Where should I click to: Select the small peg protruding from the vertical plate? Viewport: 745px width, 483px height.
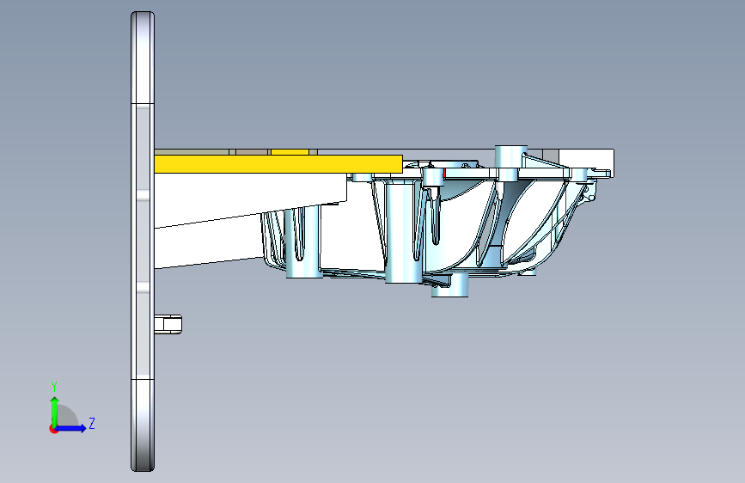pos(168,324)
